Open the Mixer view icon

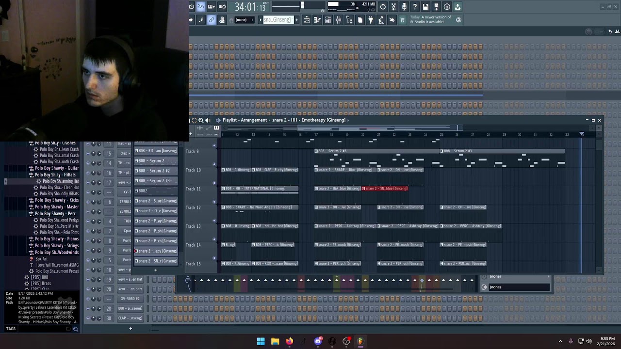[339, 20]
